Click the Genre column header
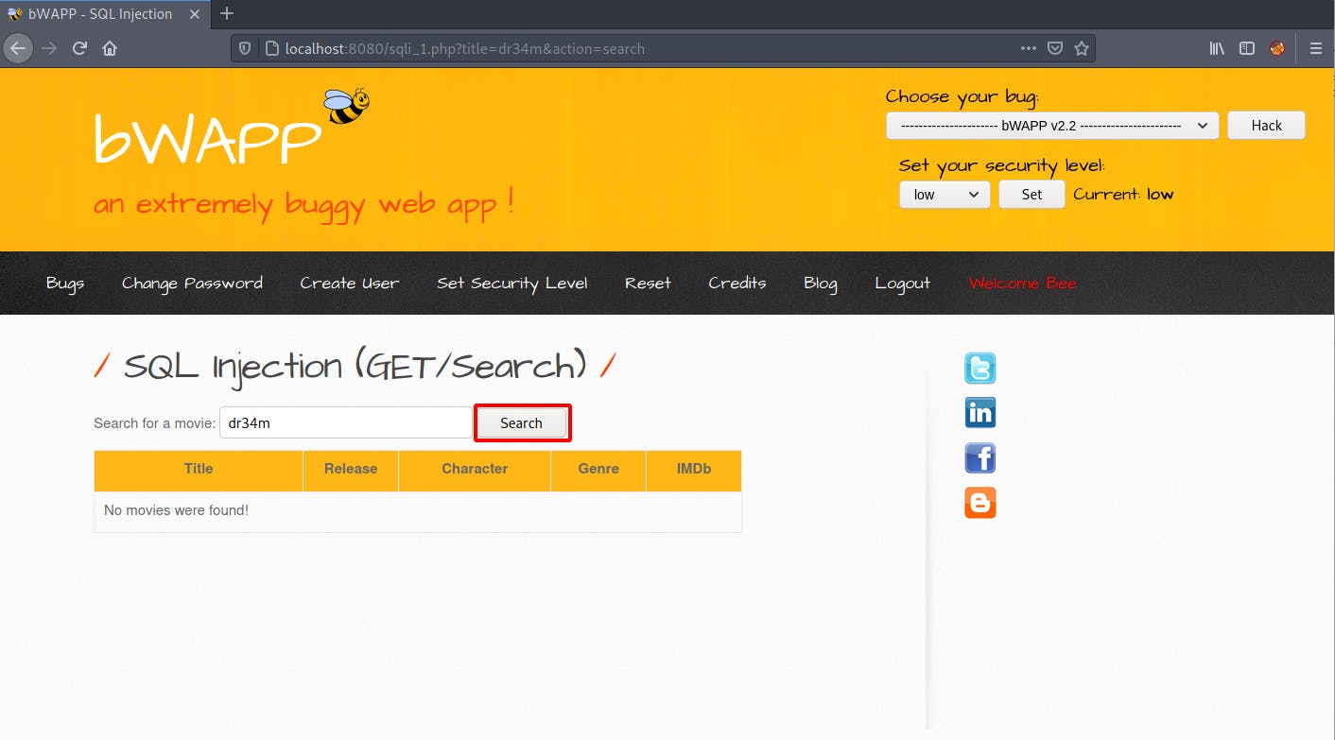 pos(598,469)
